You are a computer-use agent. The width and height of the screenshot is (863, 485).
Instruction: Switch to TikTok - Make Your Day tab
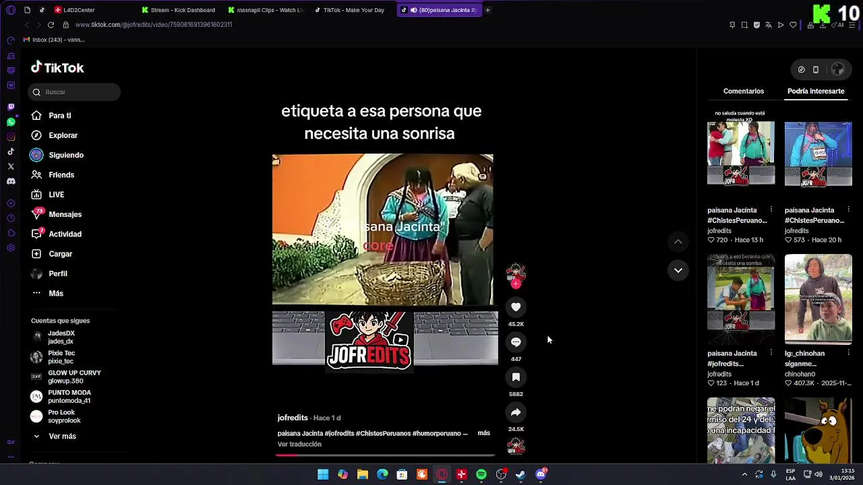pyautogui.click(x=349, y=10)
